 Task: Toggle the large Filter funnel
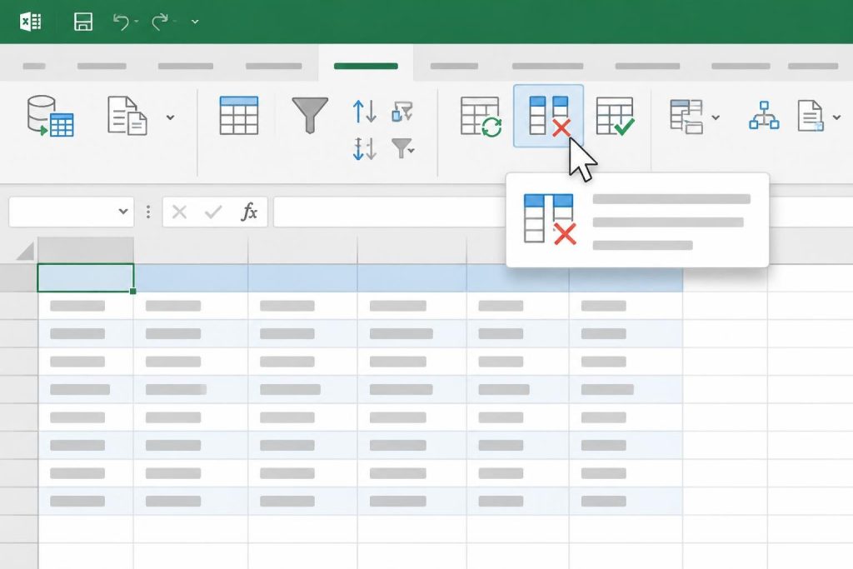coord(310,115)
